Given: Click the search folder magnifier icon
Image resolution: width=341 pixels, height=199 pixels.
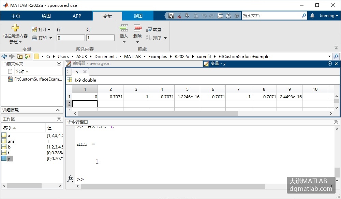Looking at the screenshot, I should (x=336, y=56).
